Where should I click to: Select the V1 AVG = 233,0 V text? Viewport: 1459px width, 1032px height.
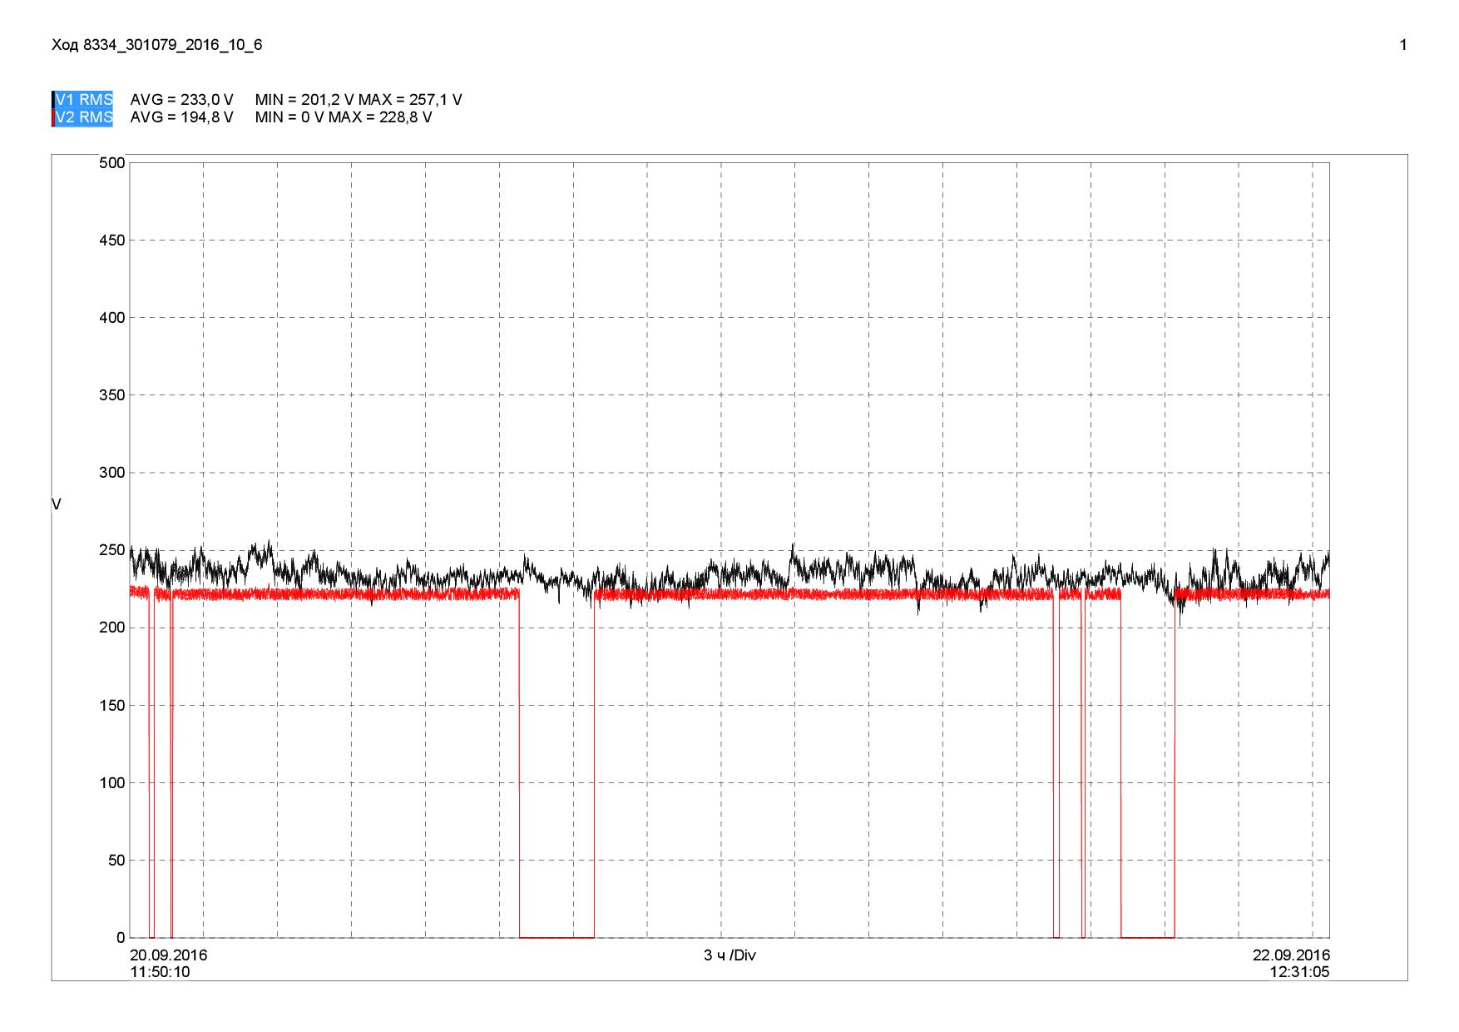pyautogui.click(x=181, y=100)
